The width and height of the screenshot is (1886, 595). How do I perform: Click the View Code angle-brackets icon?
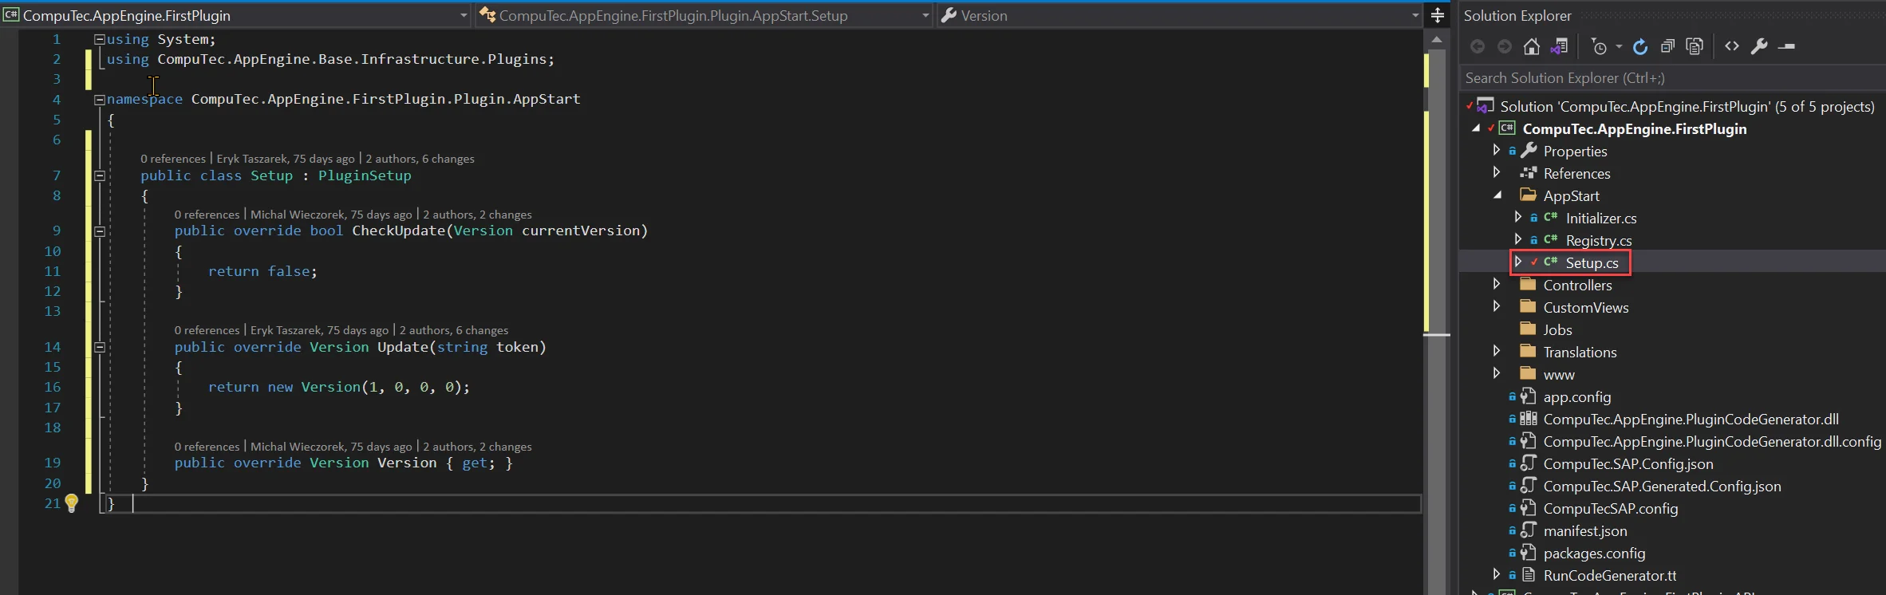click(1731, 47)
